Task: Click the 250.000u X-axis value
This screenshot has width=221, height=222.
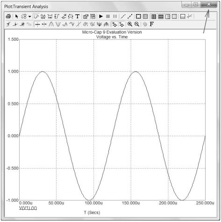Action: [x=205, y=203]
